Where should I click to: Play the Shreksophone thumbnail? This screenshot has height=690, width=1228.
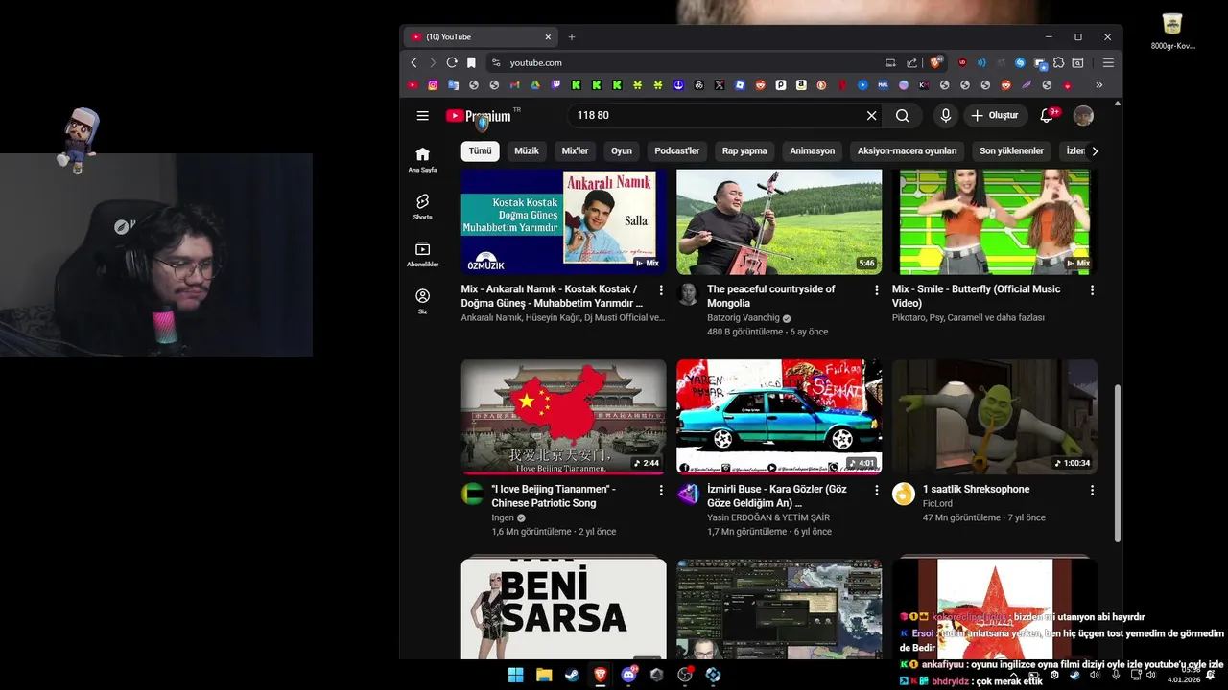(995, 417)
